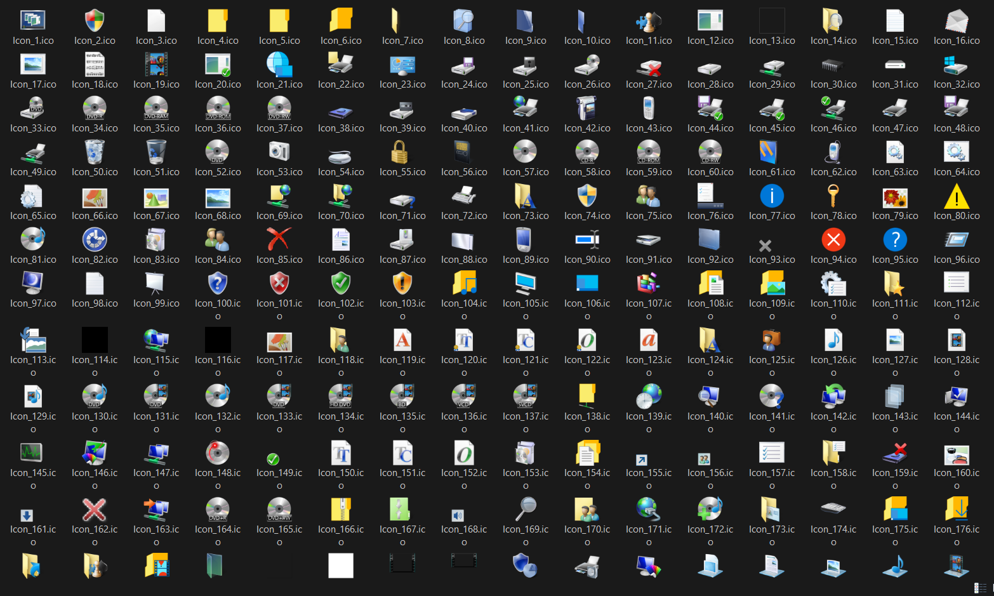Click the label Icon_114.ico
Viewport: 994px width, 596px height.
(x=95, y=366)
